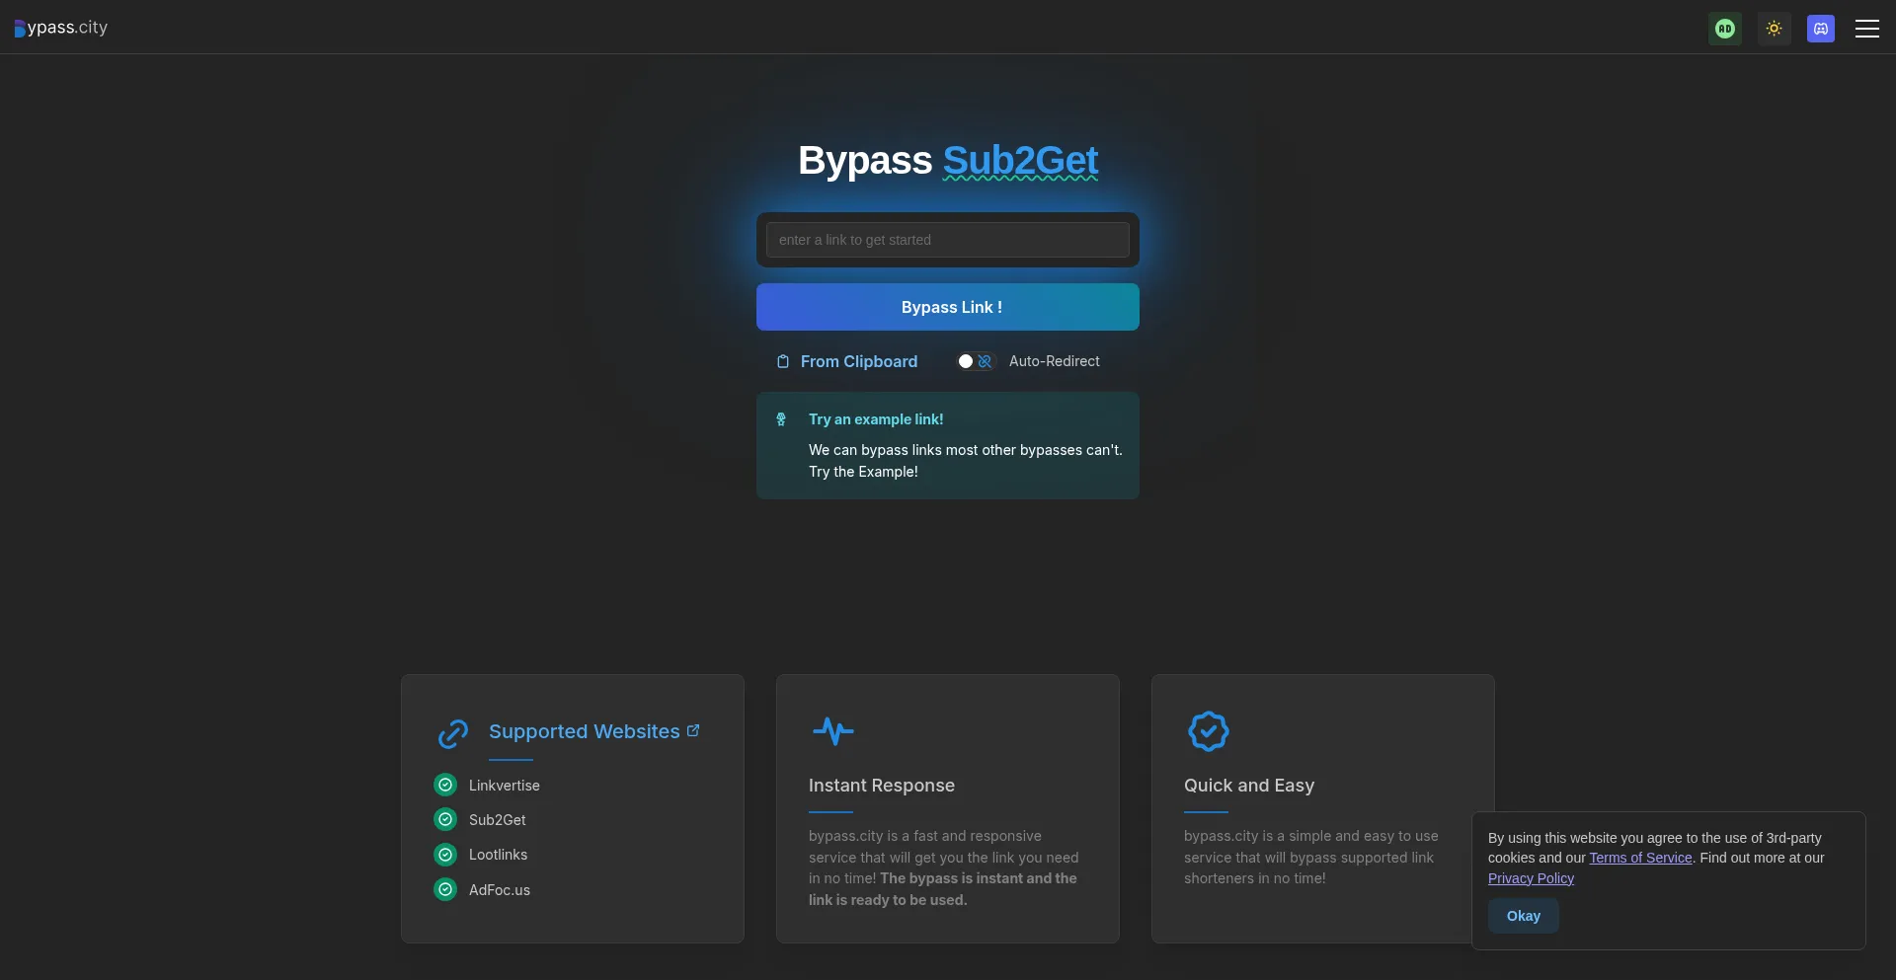Open Terms of Service link
Screen dimensions: 1896x980
click(x=1640, y=858)
